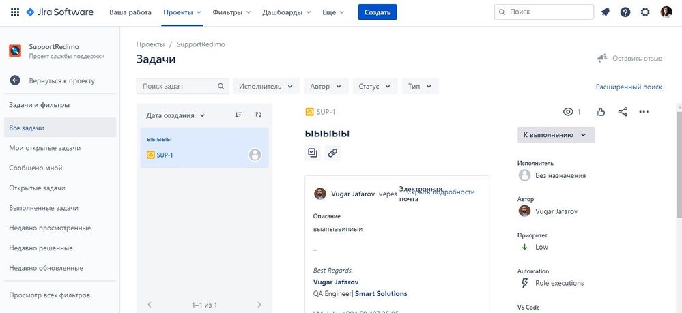Select Мои открытые задачи filter
Screen dimensions: 682x313
coord(60,148)
